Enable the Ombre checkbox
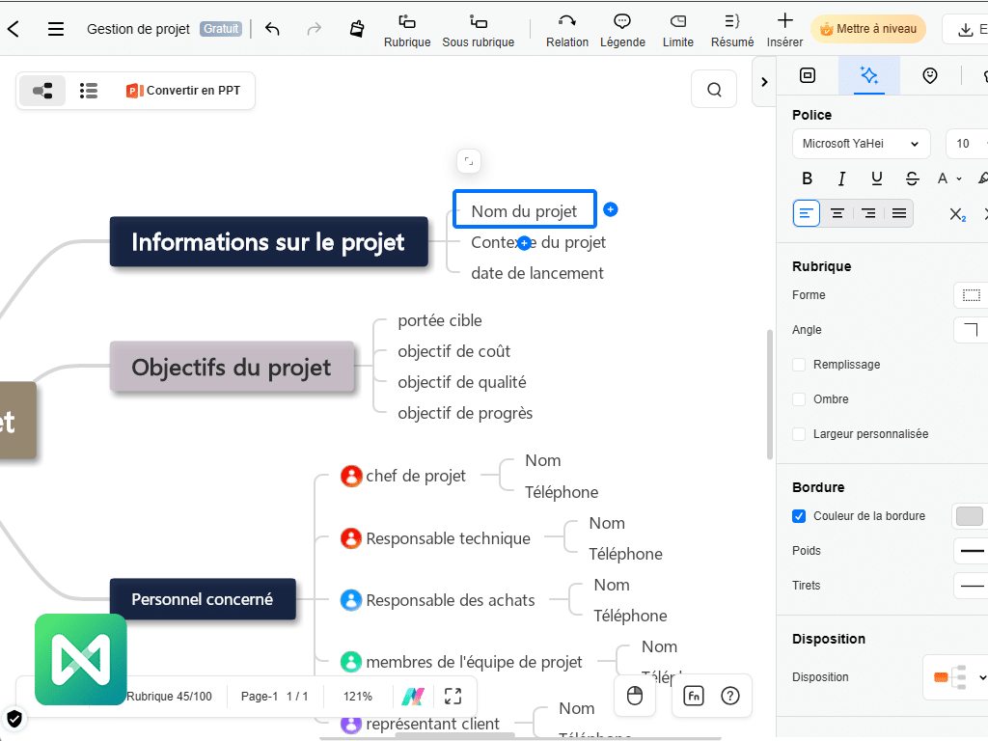This screenshot has height=741, width=988. coord(799,399)
